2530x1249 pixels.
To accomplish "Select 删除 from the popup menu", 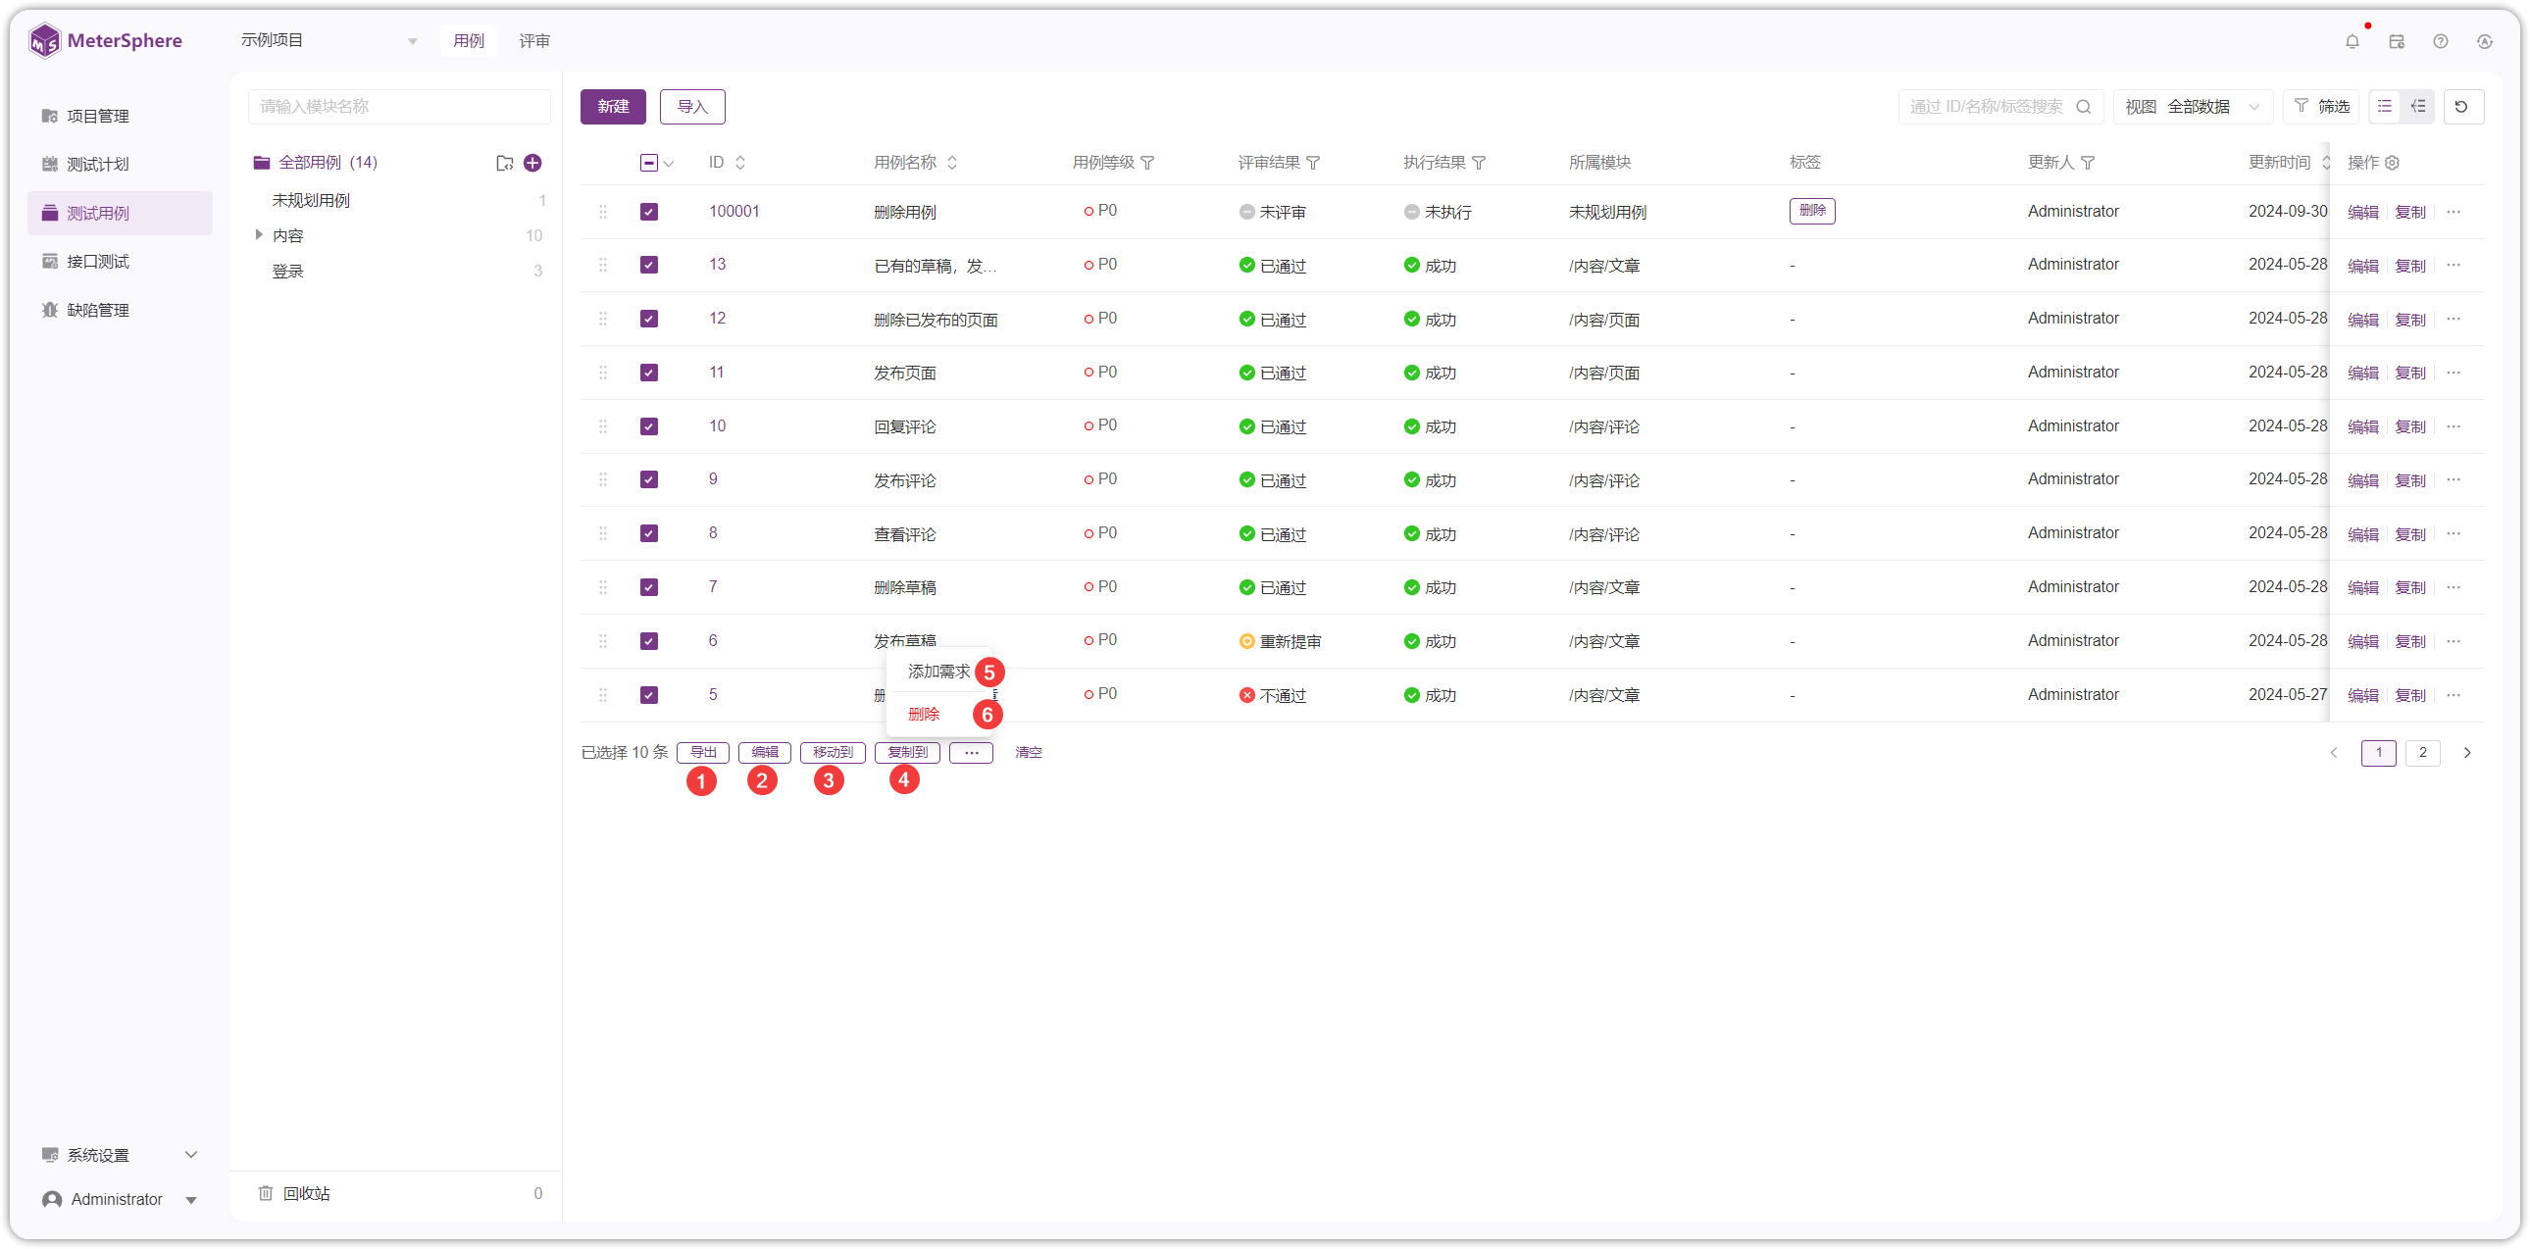I will click(924, 714).
